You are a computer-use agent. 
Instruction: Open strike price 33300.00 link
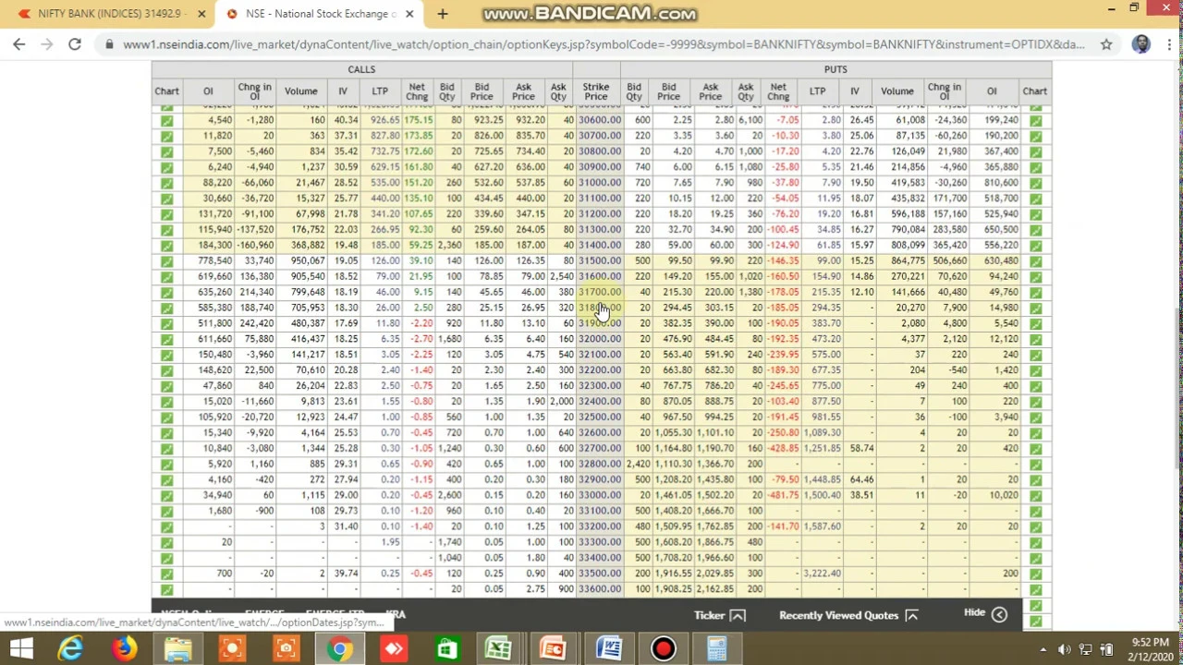[x=599, y=542]
